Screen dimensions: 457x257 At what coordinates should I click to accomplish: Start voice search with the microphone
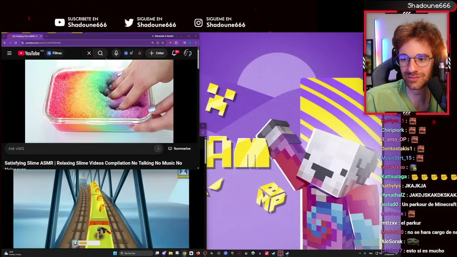pyautogui.click(x=116, y=53)
